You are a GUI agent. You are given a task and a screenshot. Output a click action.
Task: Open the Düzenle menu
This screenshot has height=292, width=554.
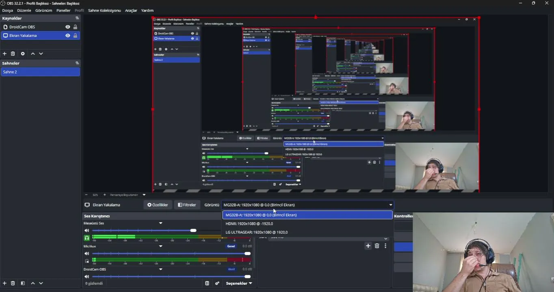pyautogui.click(x=24, y=11)
